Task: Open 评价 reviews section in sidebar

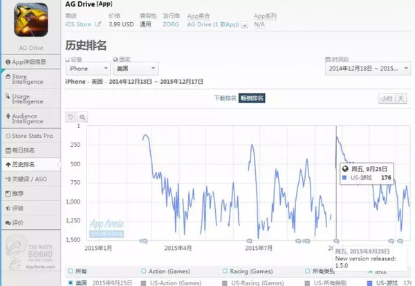Action: point(31,223)
